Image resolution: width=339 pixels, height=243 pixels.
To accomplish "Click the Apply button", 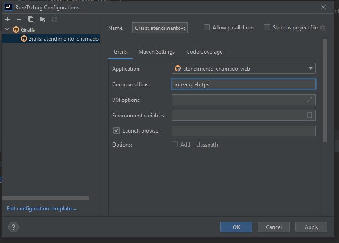I will [311, 227].
